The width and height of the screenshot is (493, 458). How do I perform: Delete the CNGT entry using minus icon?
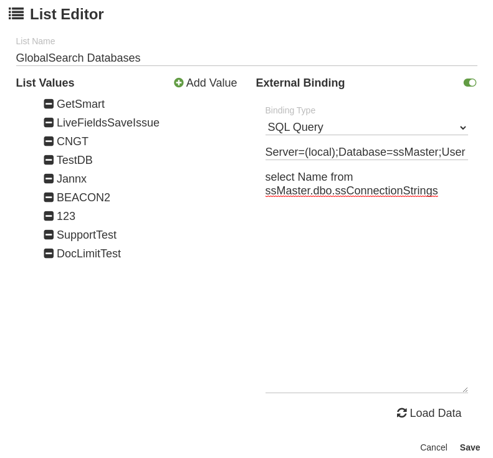pyautogui.click(x=49, y=141)
